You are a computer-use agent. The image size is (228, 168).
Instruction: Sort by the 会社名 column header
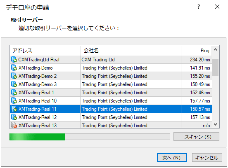coord(131,51)
